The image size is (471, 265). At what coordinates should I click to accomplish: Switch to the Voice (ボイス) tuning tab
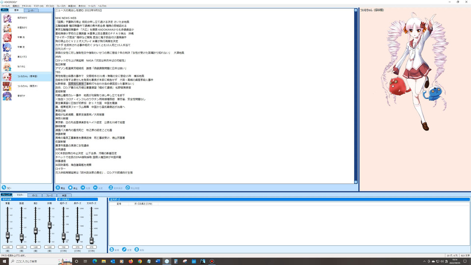click(x=35, y=195)
